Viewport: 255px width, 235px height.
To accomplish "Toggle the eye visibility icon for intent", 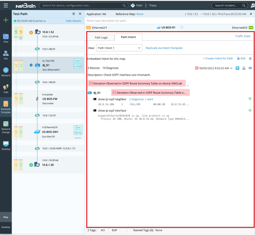I will (250, 68).
